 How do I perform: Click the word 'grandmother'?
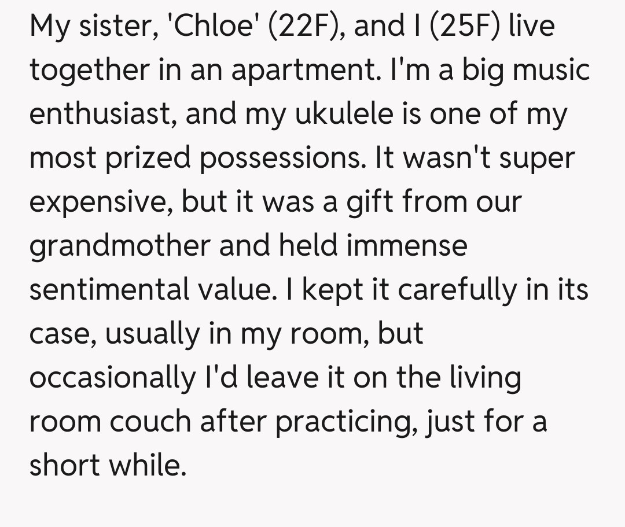point(119,246)
